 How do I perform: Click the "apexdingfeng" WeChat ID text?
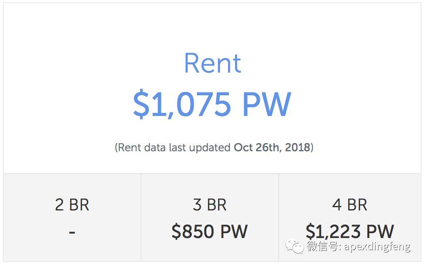point(377,246)
